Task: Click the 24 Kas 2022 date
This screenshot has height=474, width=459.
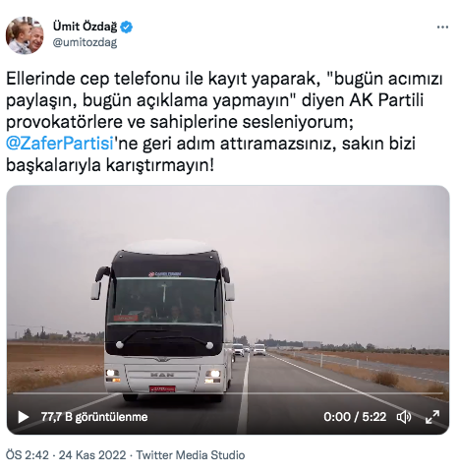Action: tap(92, 455)
